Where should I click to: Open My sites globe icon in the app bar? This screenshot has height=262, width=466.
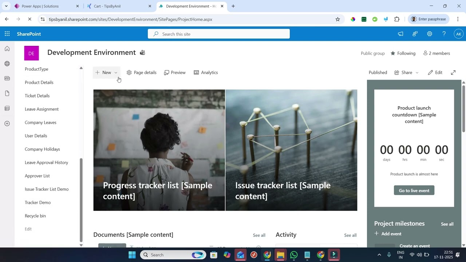click(x=7, y=64)
